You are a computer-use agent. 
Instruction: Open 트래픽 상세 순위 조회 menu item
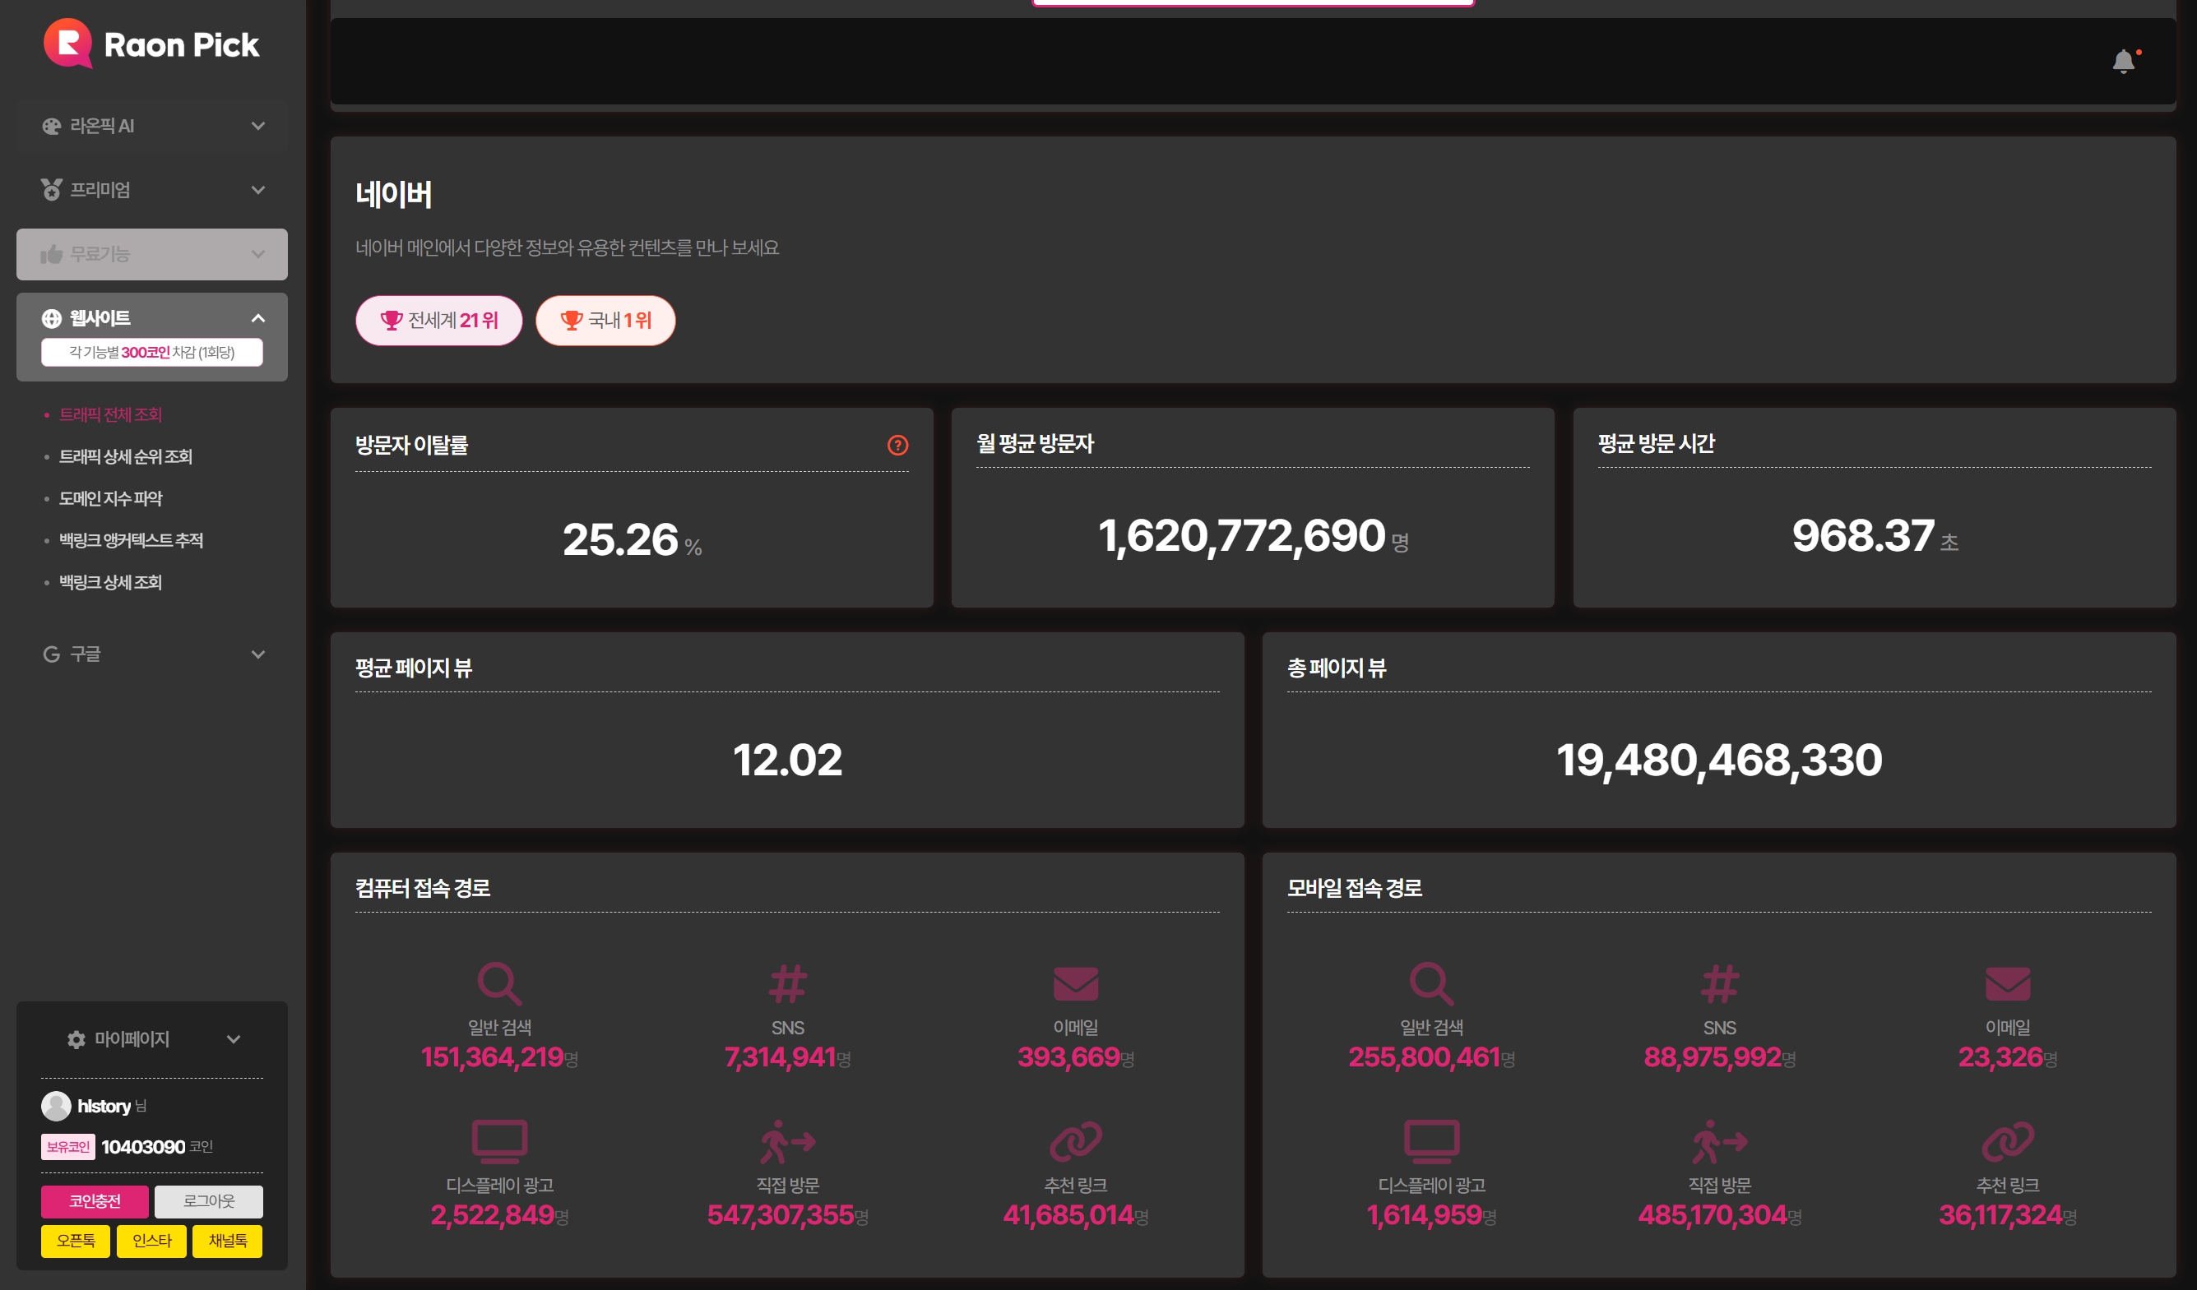(x=126, y=455)
